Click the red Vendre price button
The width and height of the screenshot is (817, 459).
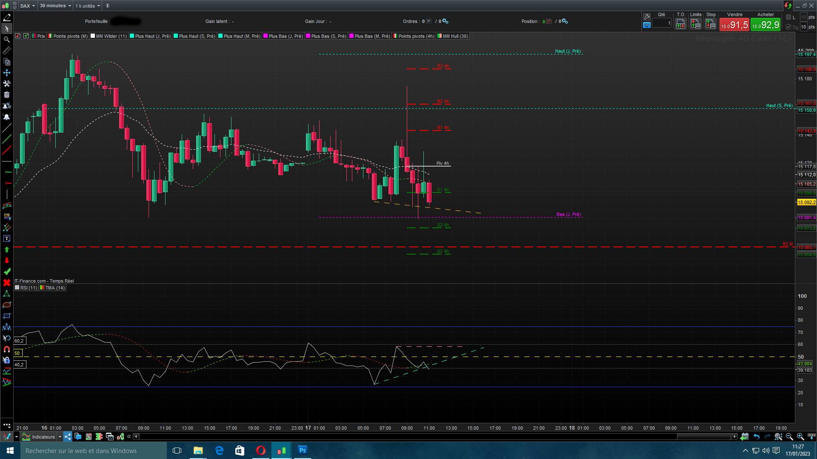point(734,25)
